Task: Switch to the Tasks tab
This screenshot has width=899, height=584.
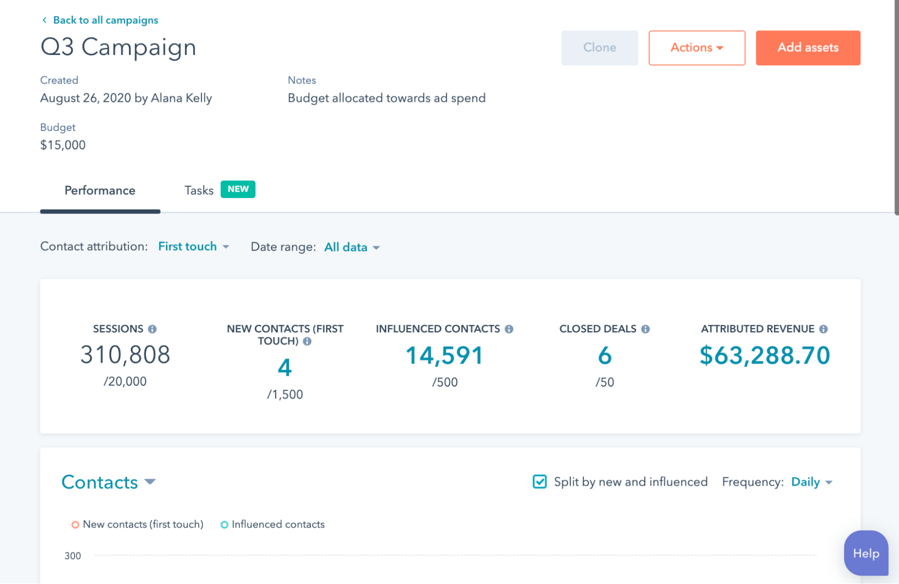Action: [198, 189]
